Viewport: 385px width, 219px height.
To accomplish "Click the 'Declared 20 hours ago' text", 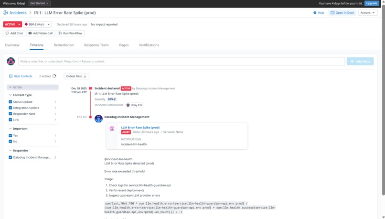I will 72,24.
